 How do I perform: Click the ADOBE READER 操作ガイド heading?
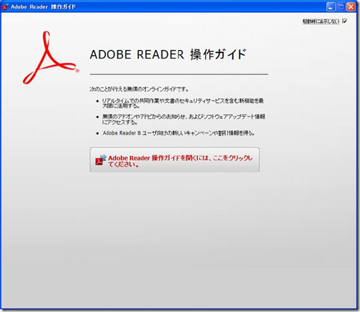(x=168, y=54)
